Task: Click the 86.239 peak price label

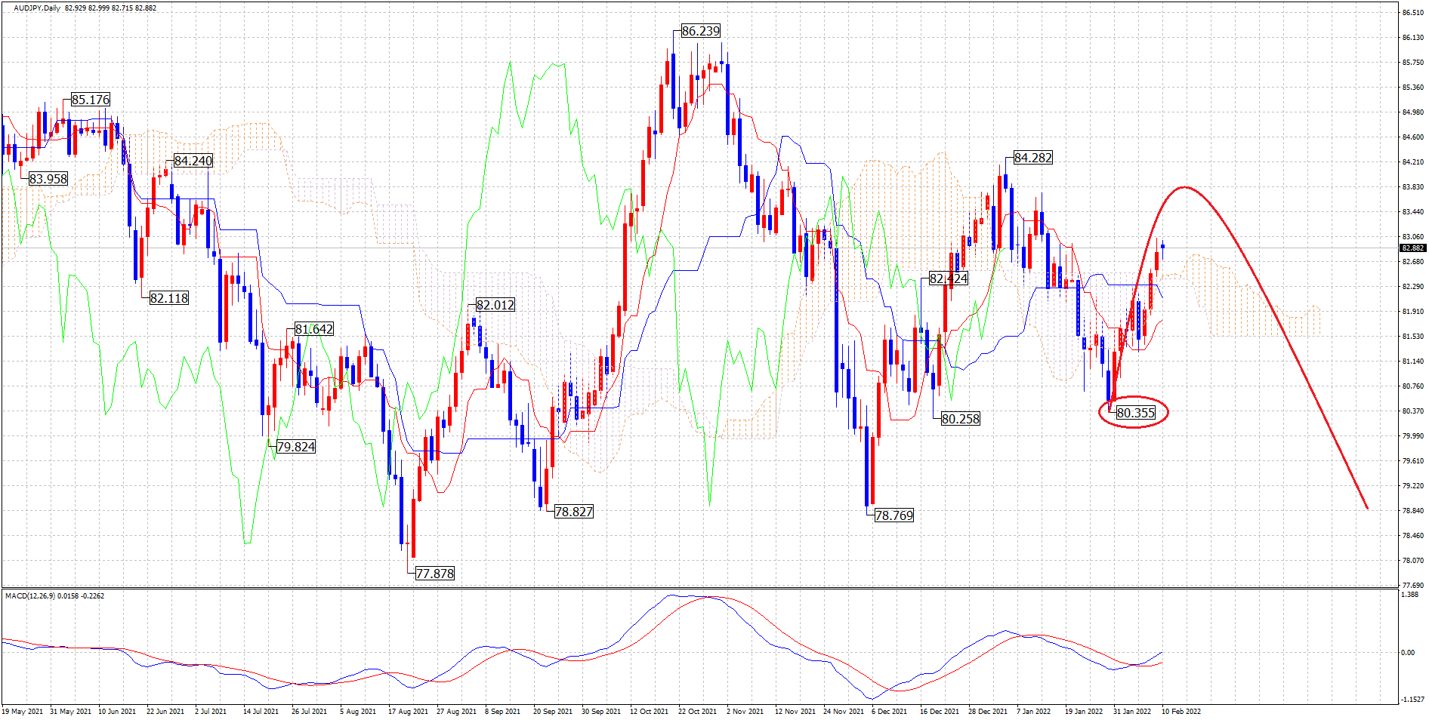Action: (x=700, y=31)
